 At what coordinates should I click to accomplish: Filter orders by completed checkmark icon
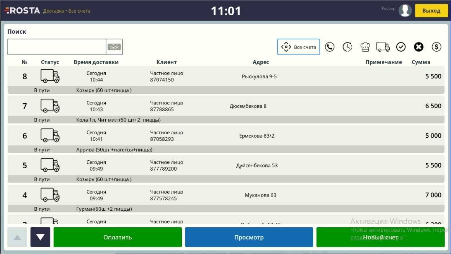401,47
